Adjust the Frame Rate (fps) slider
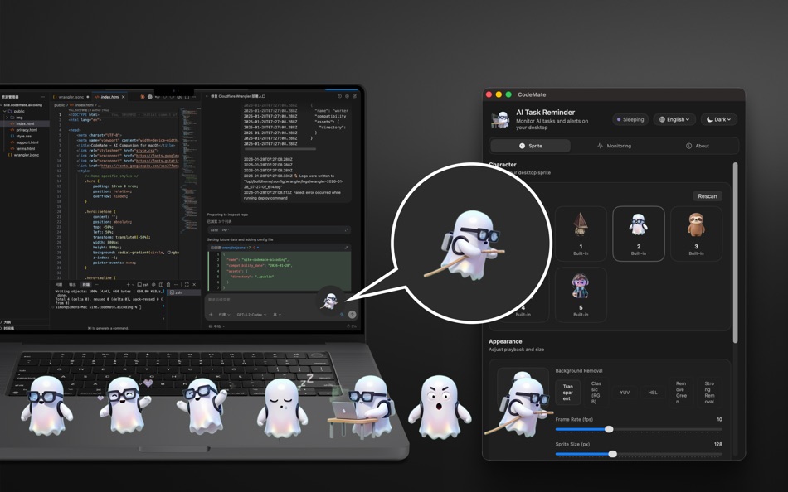This screenshot has width=788, height=492. [x=638, y=429]
